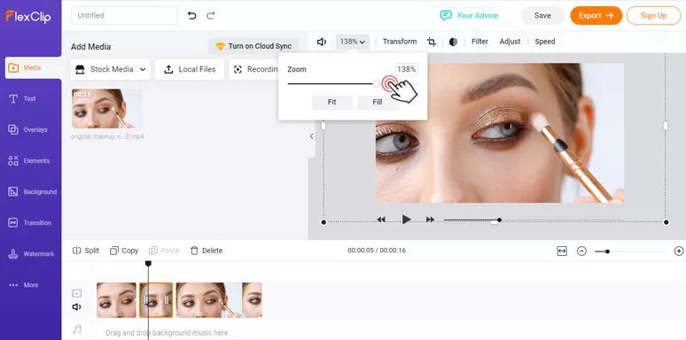Viewport: 686px width, 340px height.
Task: Click the right resize handle of preview
Action: pyautogui.click(x=666, y=126)
